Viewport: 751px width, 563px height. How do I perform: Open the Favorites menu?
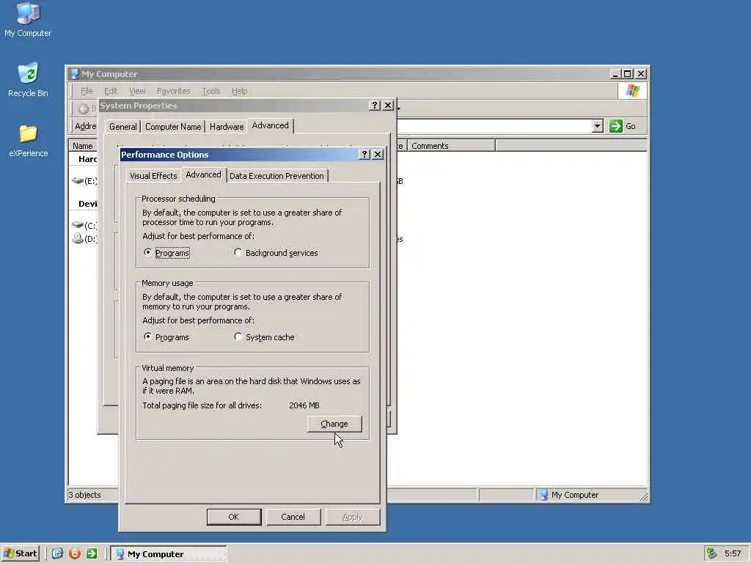click(x=173, y=91)
